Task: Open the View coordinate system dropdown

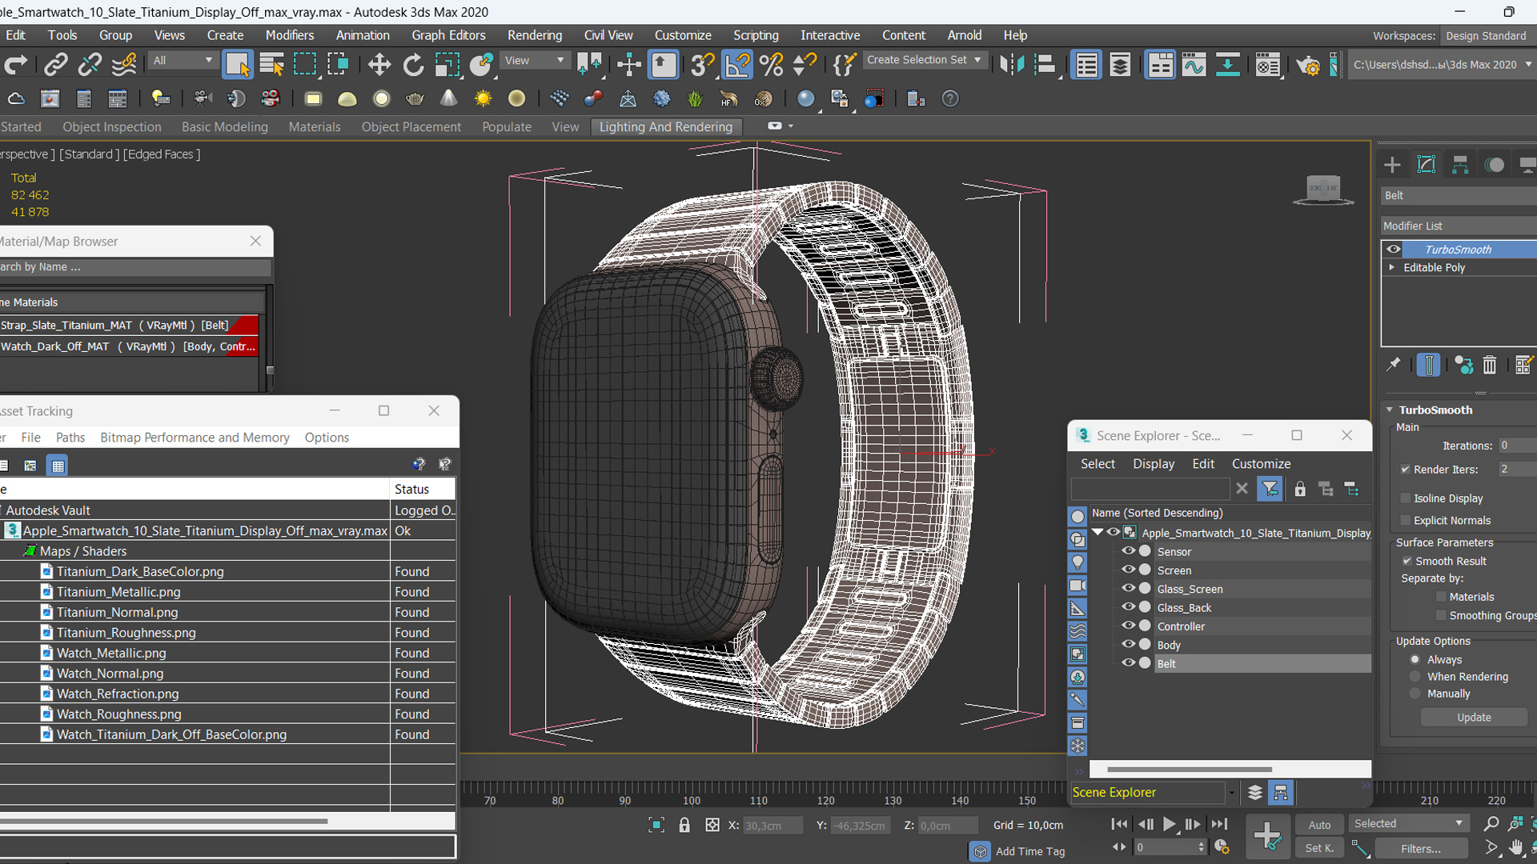Action: click(x=534, y=61)
